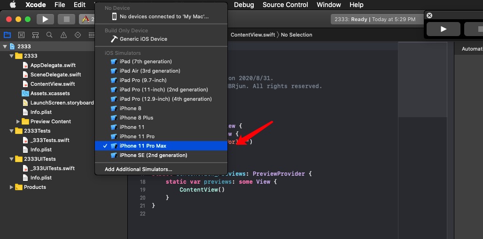483x239 pixels.
Task: Click the play button in the floating panel
Action: click(x=443, y=29)
